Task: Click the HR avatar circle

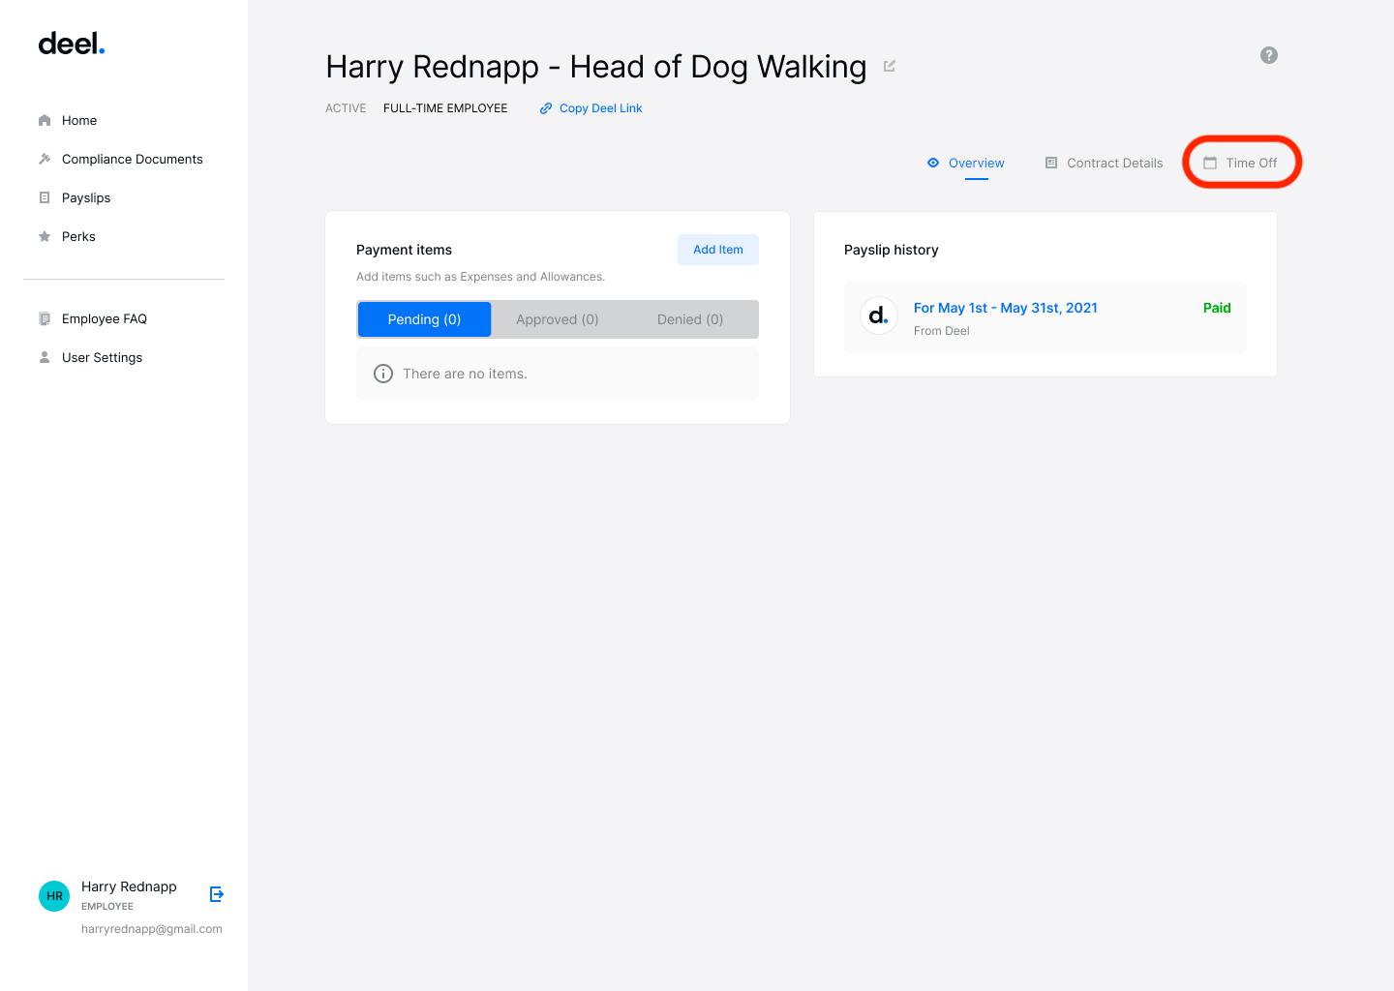Action: (x=54, y=896)
